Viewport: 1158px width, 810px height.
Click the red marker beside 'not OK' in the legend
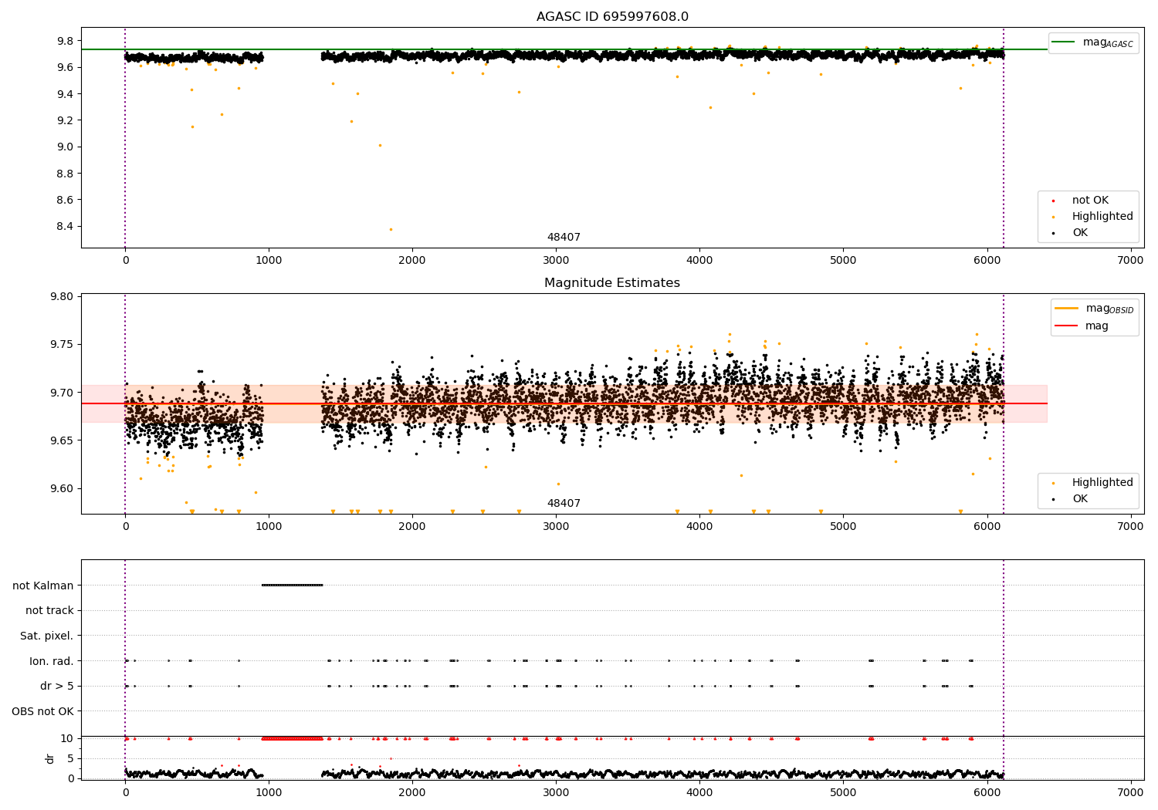point(1053,201)
